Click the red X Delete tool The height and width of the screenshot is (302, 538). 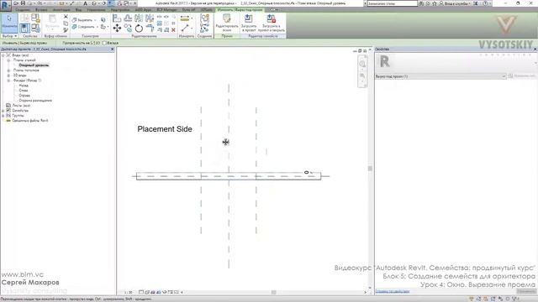[173, 30]
